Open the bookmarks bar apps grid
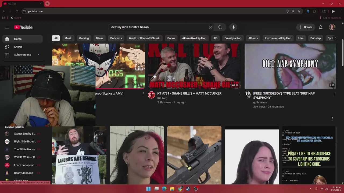 click(x=3, y=18)
